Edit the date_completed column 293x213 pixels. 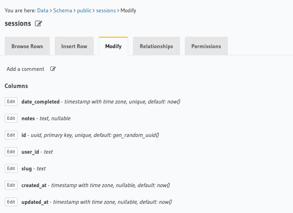pos(11,102)
